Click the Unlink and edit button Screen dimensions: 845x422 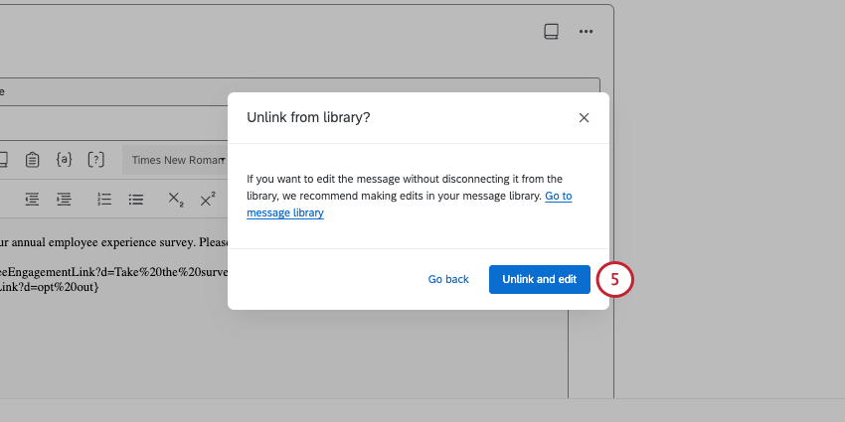tap(539, 279)
